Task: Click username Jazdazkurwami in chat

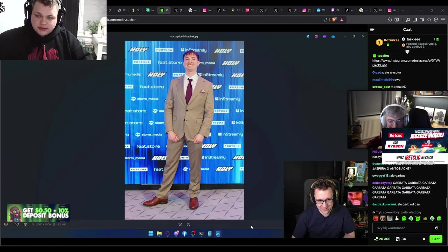Action: pos(384,204)
